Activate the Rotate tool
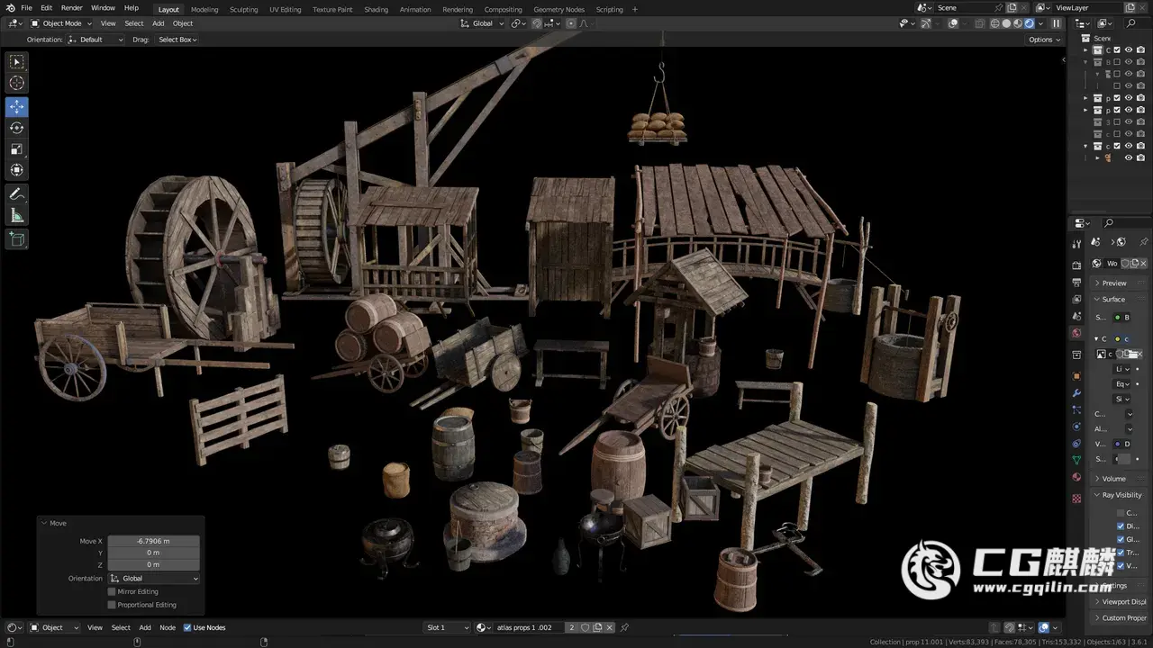The image size is (1153, 648). [x=17, y=128]
